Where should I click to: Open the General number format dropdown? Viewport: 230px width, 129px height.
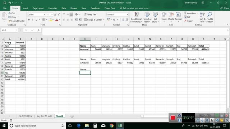127,14
